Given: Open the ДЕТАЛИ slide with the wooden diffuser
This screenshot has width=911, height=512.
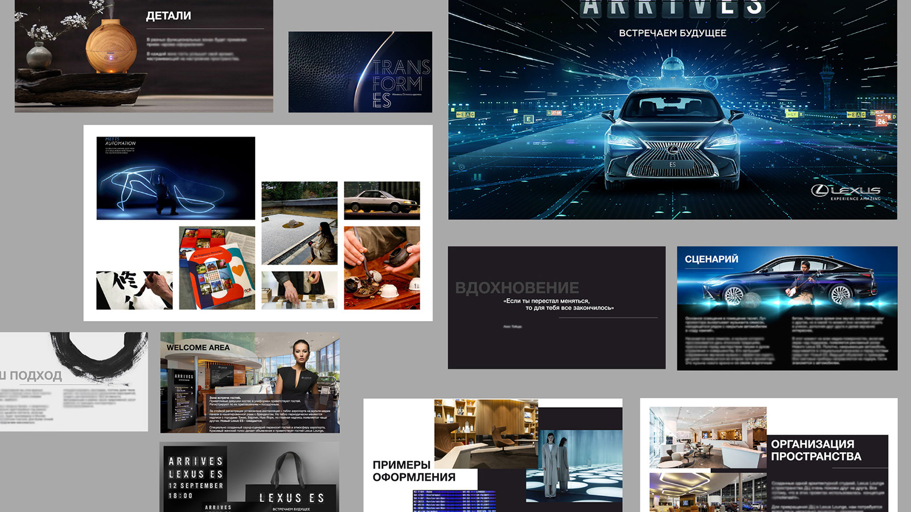Looking at the screenshot, I should coord(143,56).
